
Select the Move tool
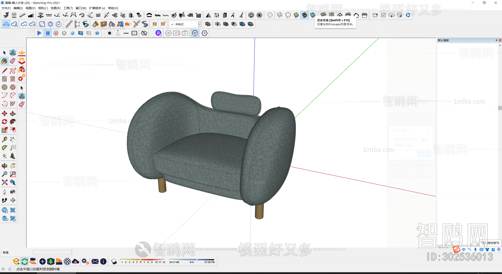pos(4,113)
